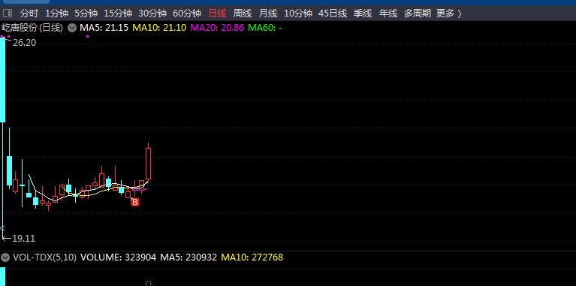This screenshot has width=576, height=286.
Task: Expand the 更多 periods menu
Action: 448,14
